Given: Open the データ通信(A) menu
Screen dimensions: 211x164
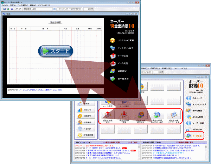Looking at the screenshot, I should [x=23, y=5].
